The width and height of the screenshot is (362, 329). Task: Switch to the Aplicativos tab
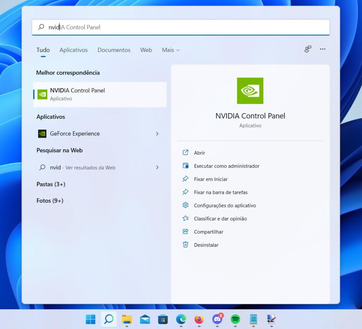74,50
